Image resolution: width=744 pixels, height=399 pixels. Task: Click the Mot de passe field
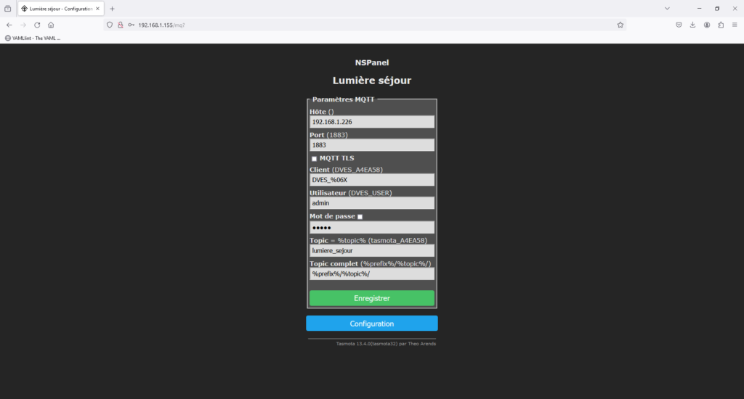372,228
